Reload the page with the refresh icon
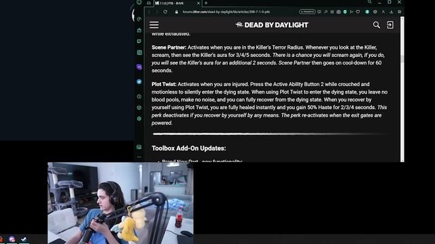This screenshot has width=435, height=244. 165,12
